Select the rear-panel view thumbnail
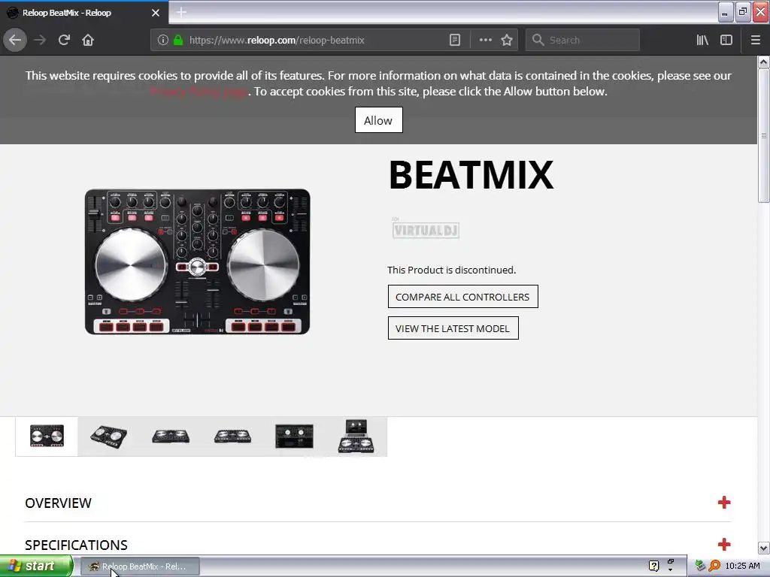The width and height of the screenshot is (770, 577). (x=294, y=437)
